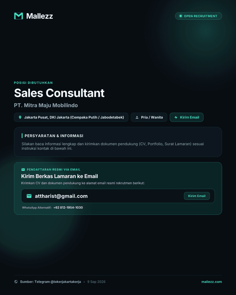Click the PERSYARATAN & INFORMASI section header
The height and width of the screenshot is (295, 236).
pos(54,136)
